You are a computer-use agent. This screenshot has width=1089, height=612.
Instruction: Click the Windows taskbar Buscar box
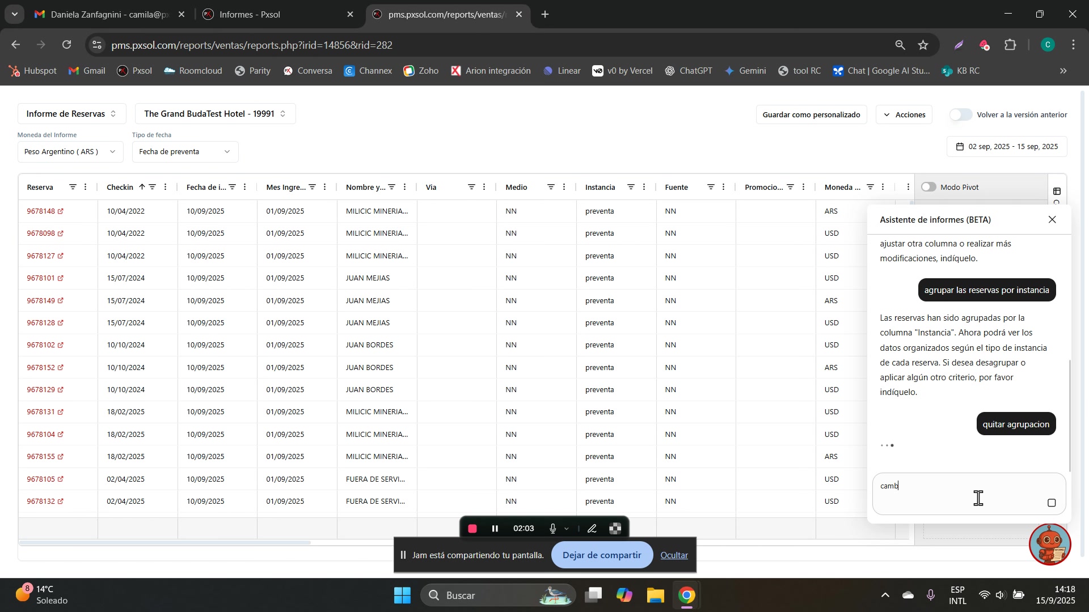tap(498, 596)
